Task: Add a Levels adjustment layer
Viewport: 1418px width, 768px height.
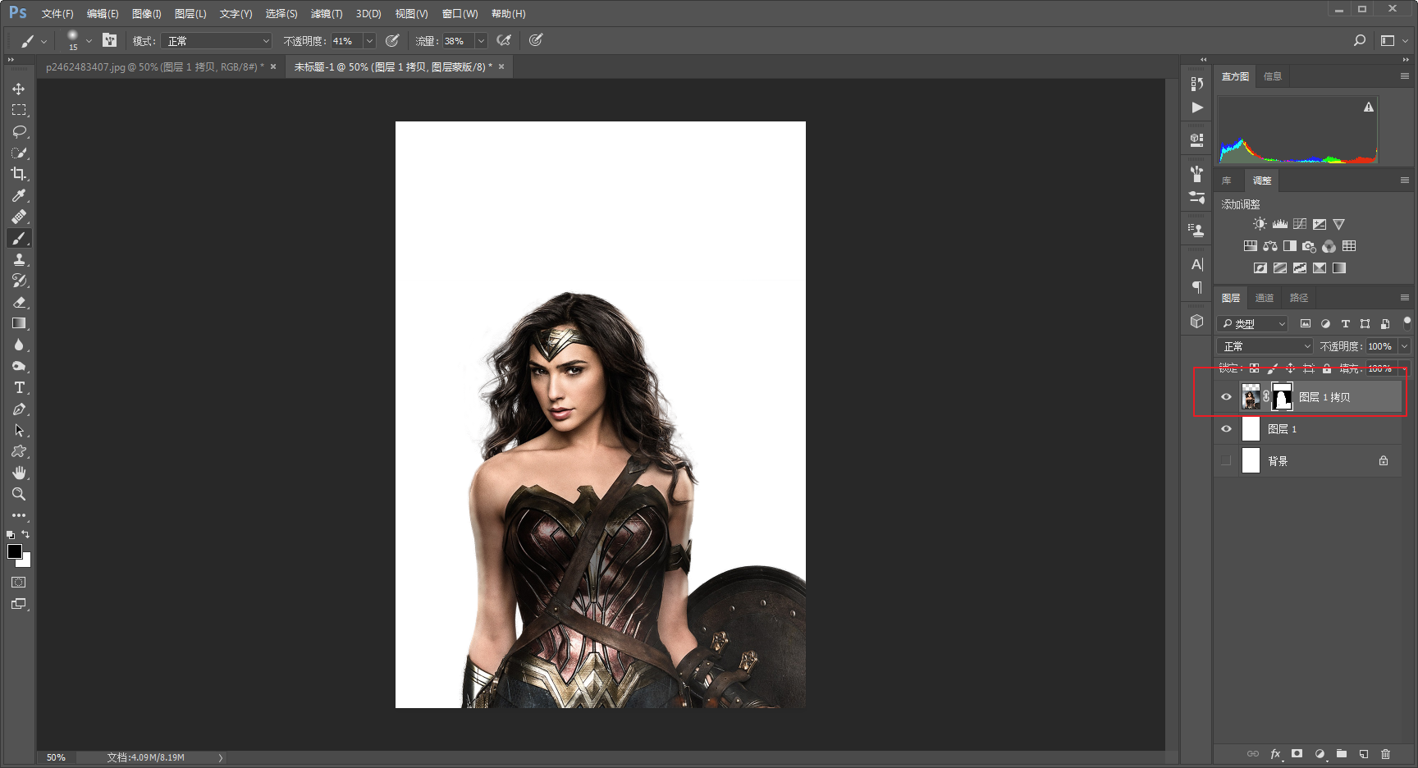Action: [1279, 224]
